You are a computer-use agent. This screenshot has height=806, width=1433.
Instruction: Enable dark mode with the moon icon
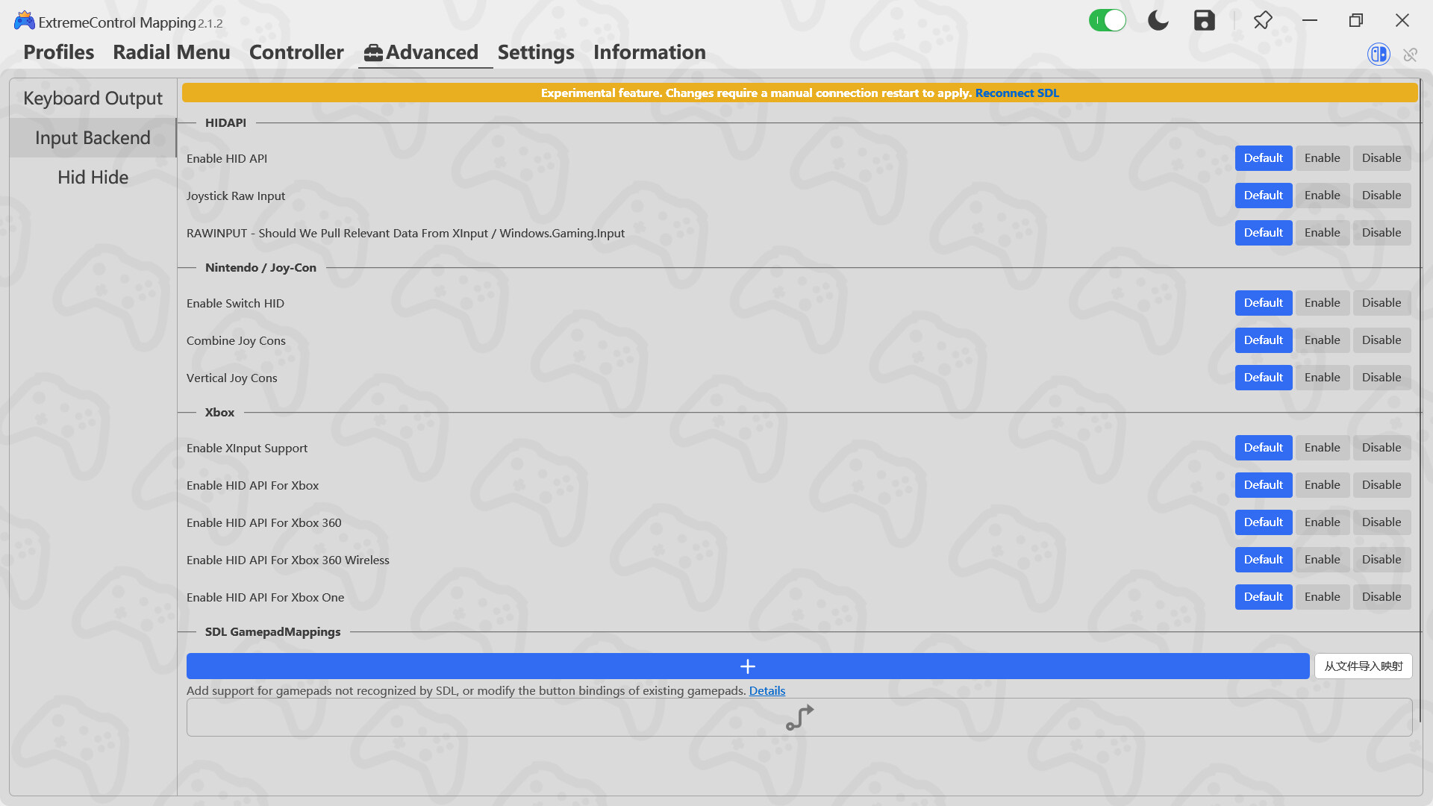pyautogui.click(x=1158, y=20)
